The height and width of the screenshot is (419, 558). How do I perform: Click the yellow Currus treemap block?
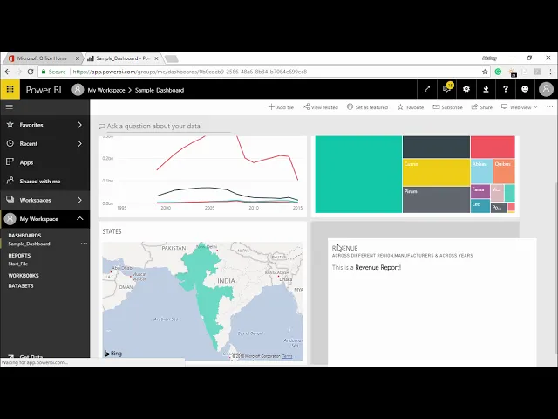pyautogui.click(x=436, y=173)
